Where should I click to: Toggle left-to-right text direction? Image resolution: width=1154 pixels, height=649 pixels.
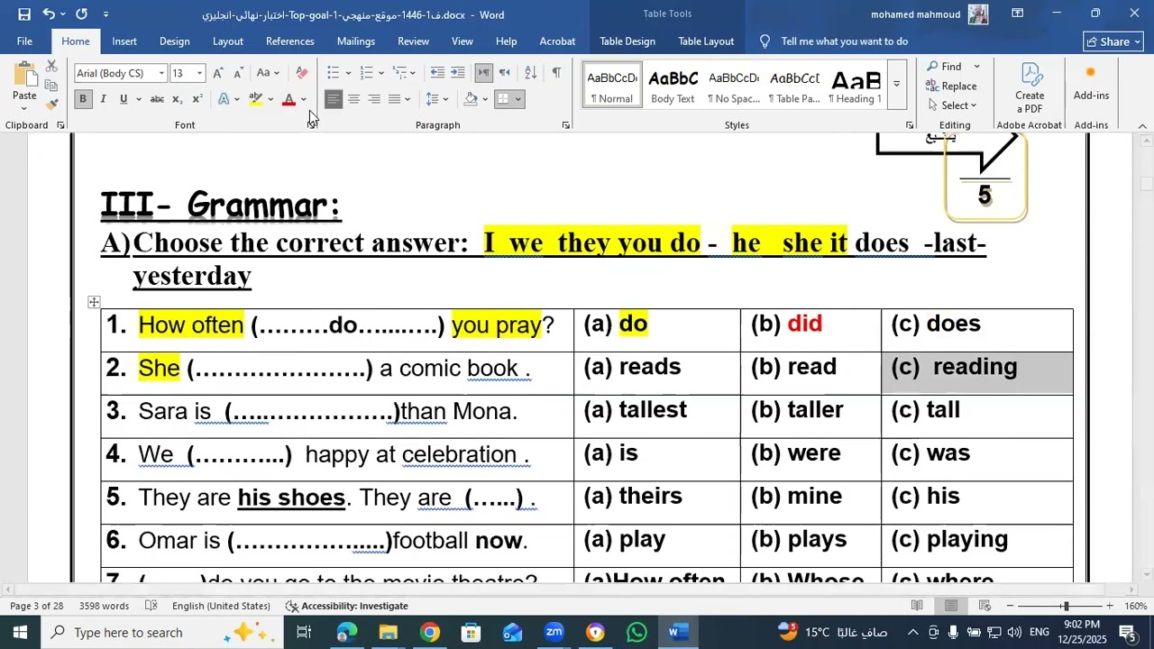click(x=484, y=73)
